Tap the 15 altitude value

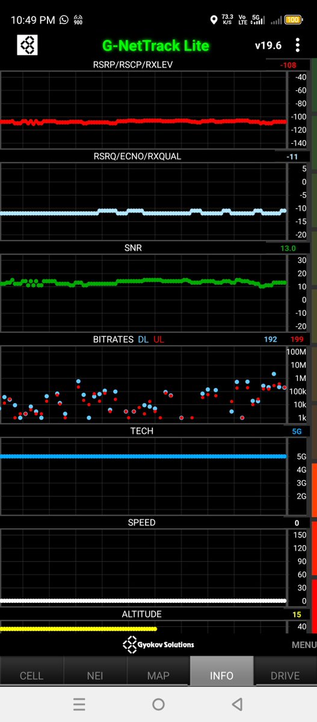coord(297,614)
